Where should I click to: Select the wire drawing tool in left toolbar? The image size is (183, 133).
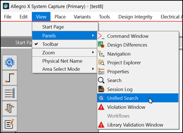coord(10,77)
